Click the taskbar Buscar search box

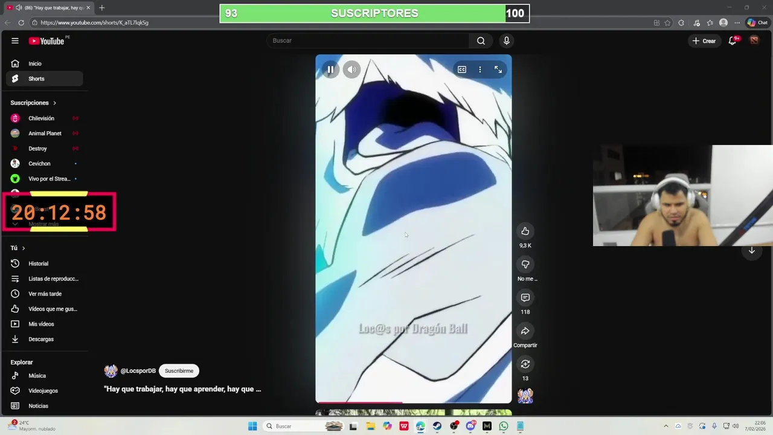304,426
